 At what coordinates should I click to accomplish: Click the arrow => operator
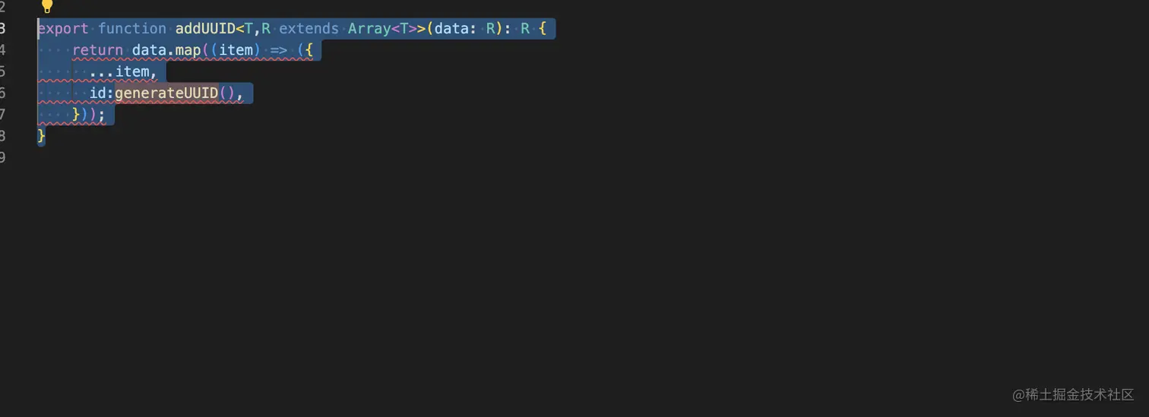(x=278, y=50)
